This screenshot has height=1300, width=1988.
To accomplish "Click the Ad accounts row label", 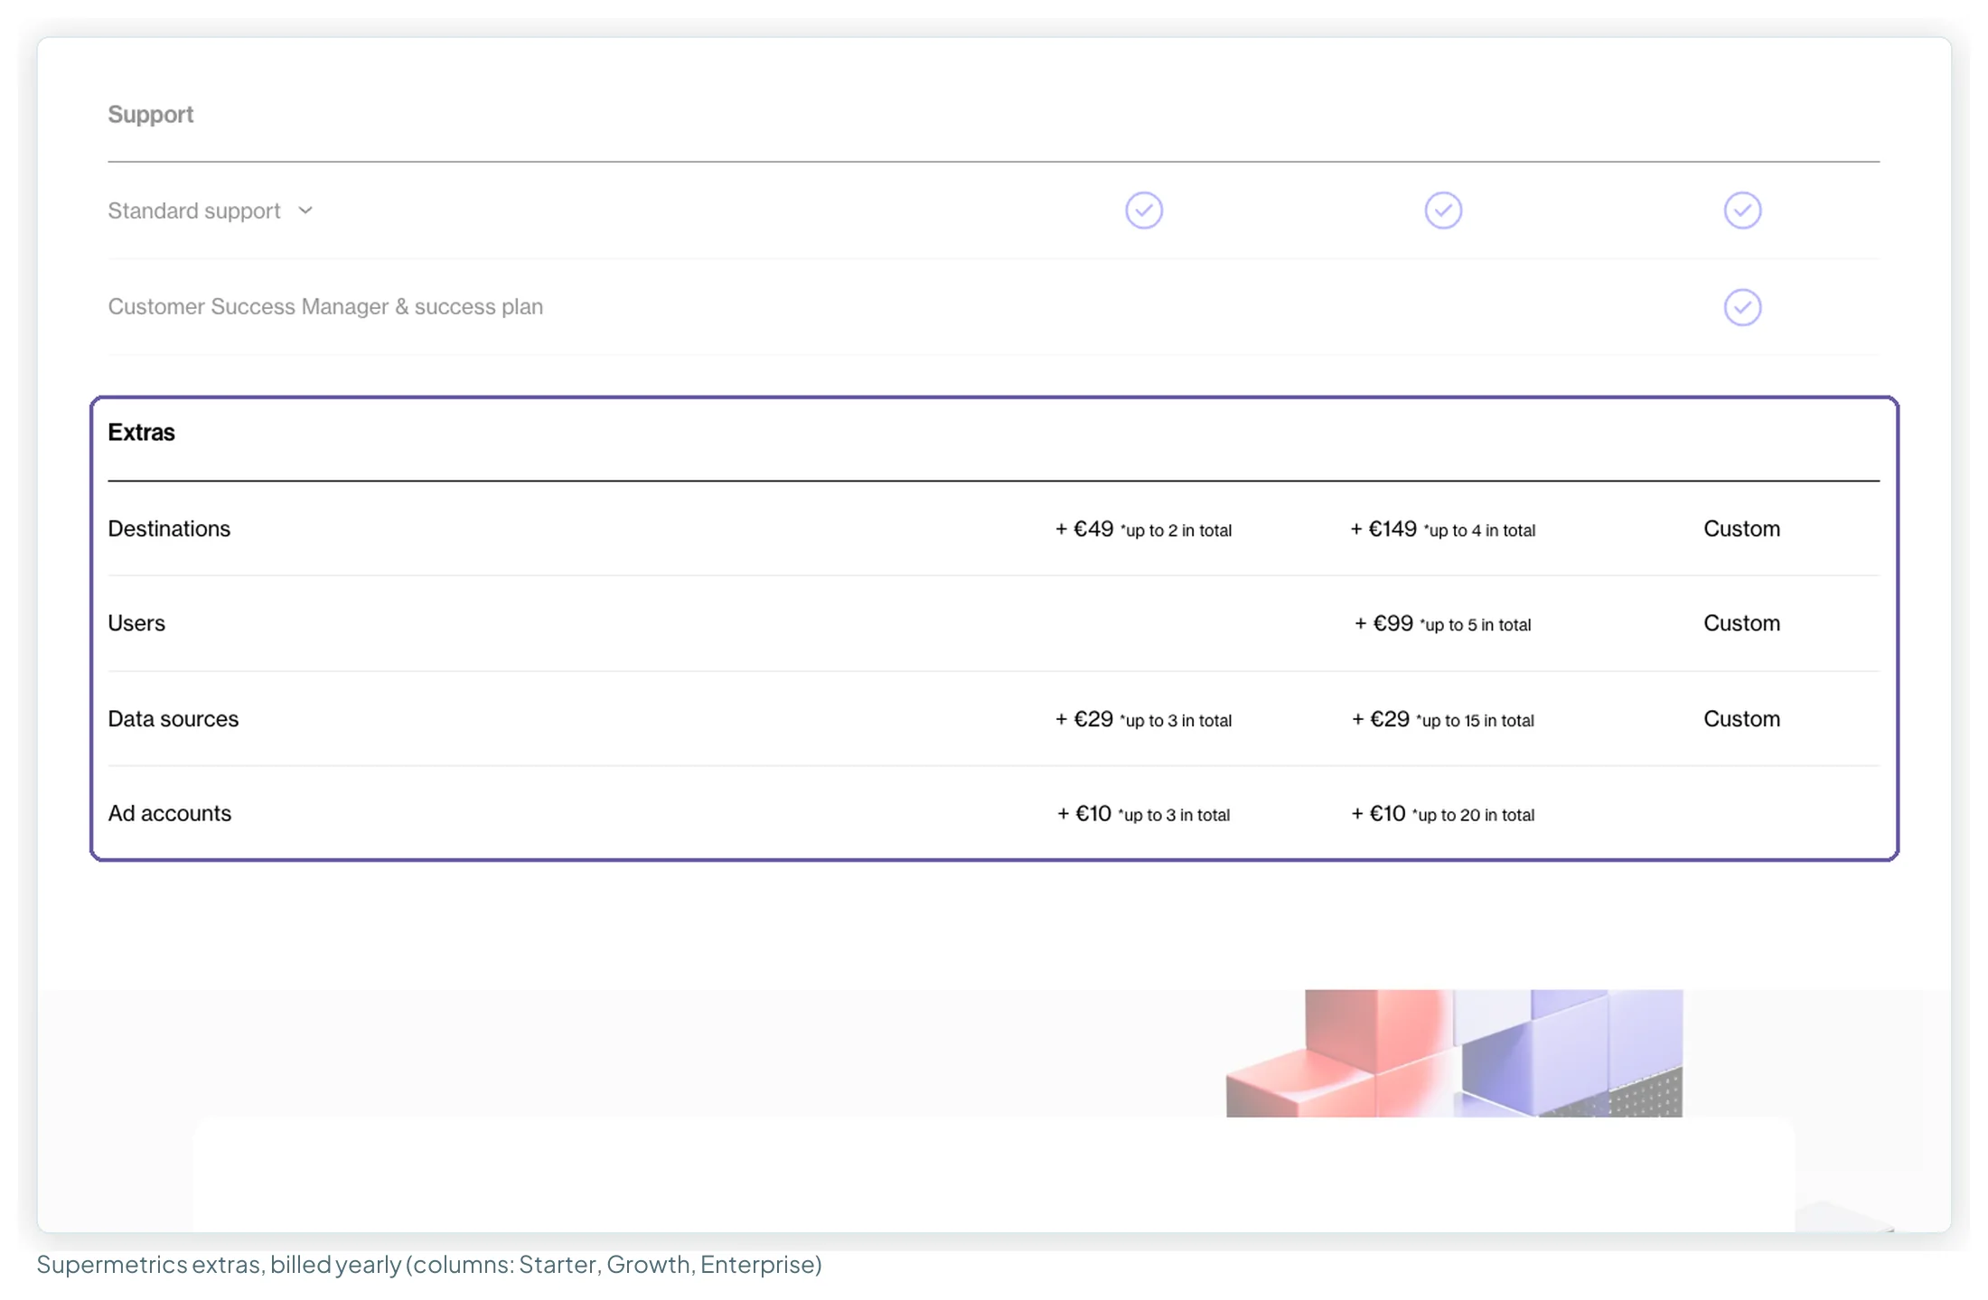I will tap(169, 814).
